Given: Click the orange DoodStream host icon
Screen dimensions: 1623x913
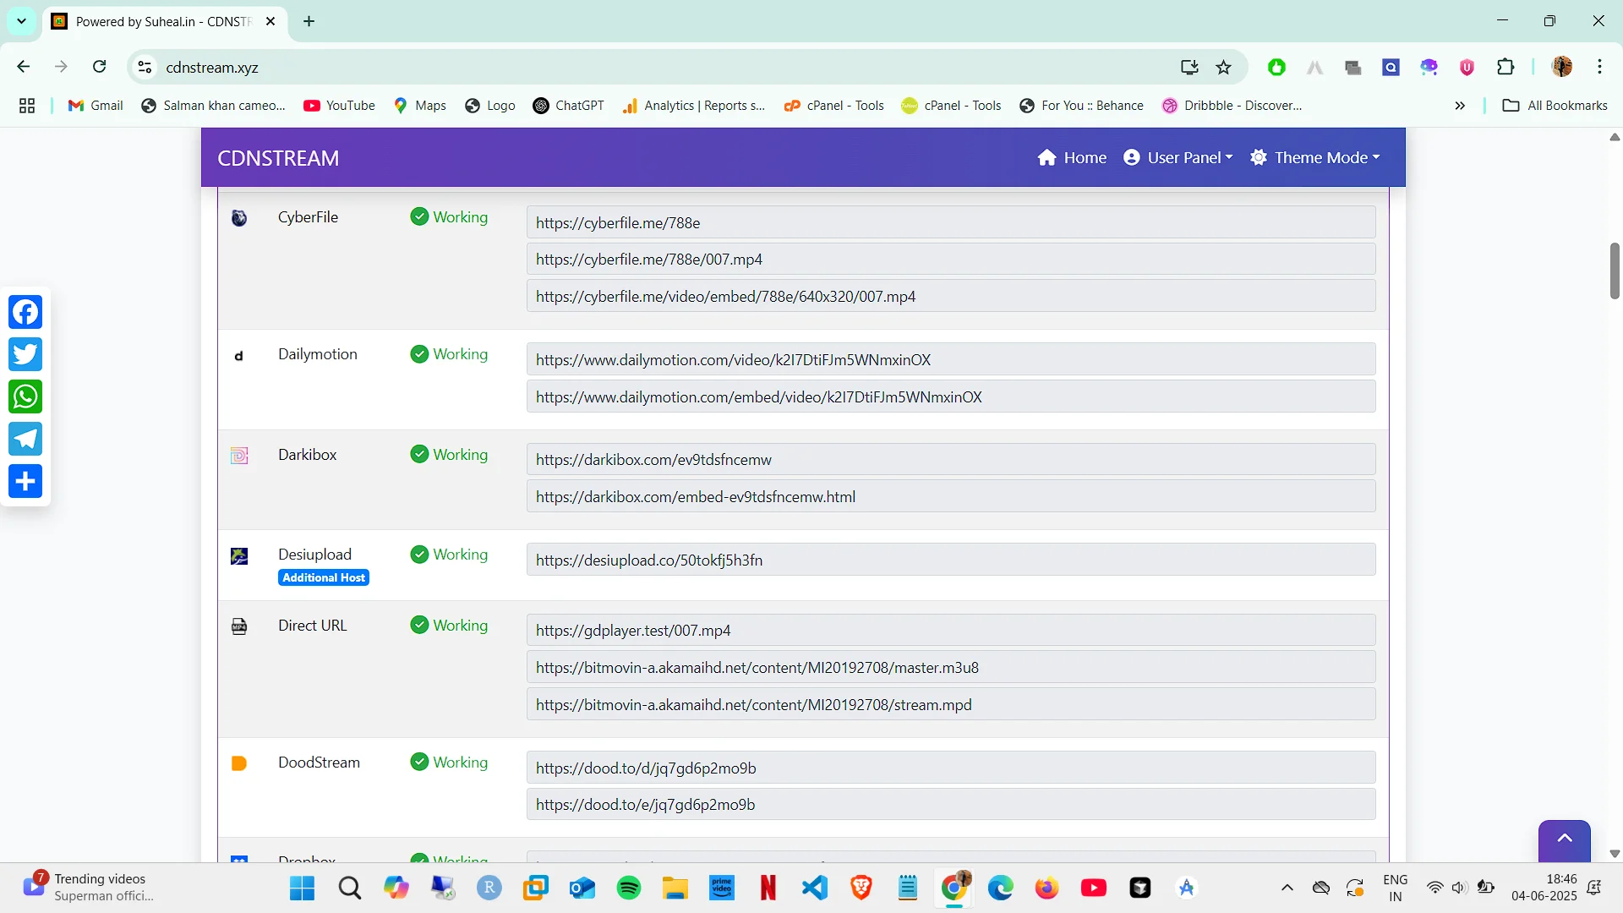Looking at the screenshot, I should [239, 763].
